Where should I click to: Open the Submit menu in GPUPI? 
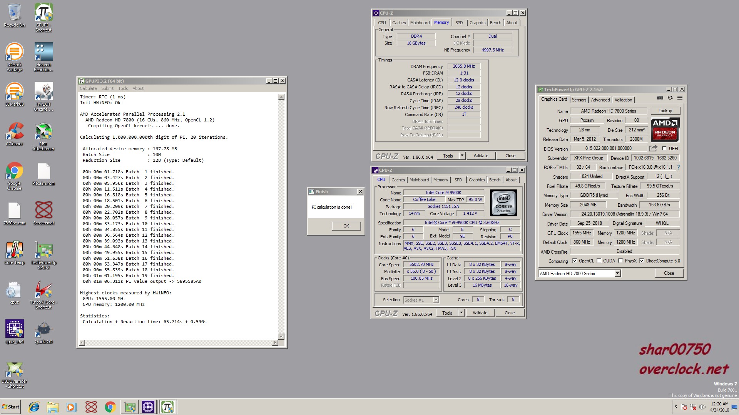tap(107, 88)
